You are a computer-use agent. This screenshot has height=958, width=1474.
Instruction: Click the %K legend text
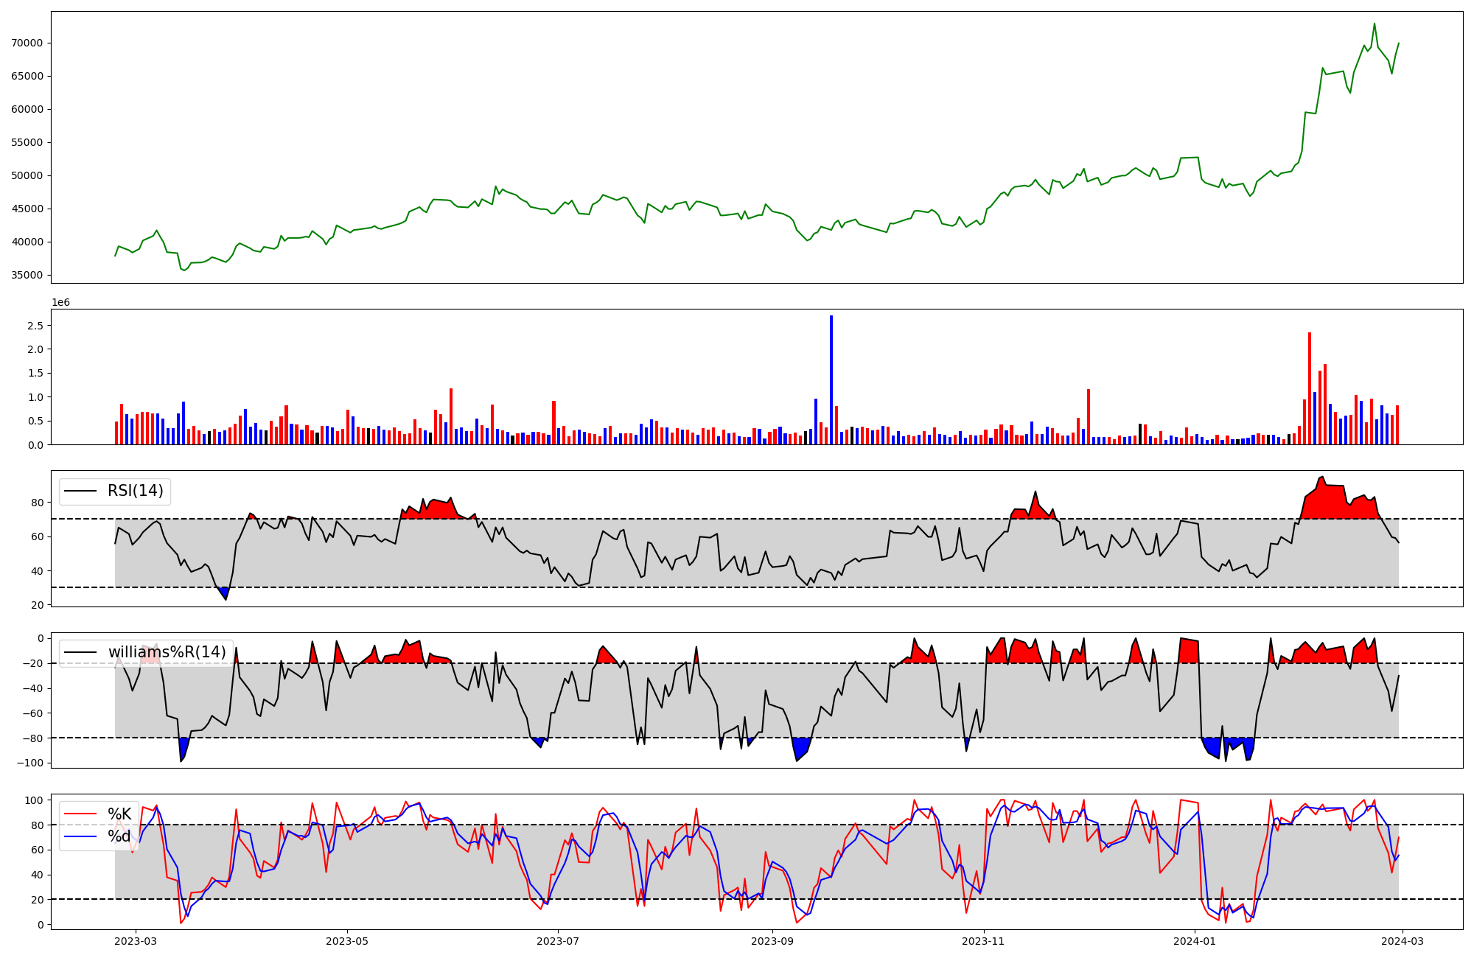(119, 814)
